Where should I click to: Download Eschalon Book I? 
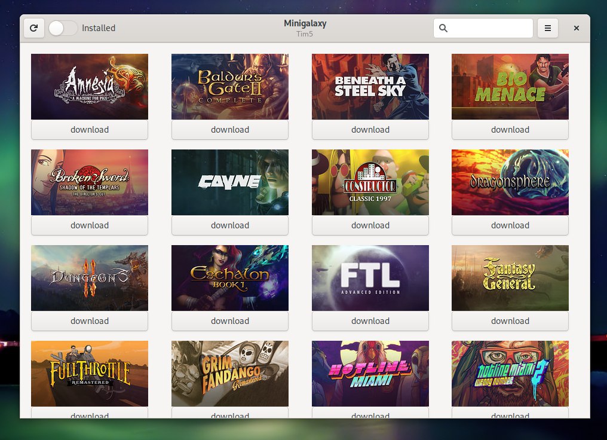pos(230,321)
